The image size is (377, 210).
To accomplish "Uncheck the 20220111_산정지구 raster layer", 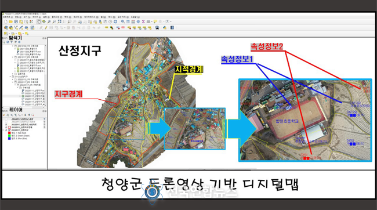I will (6, 130).
